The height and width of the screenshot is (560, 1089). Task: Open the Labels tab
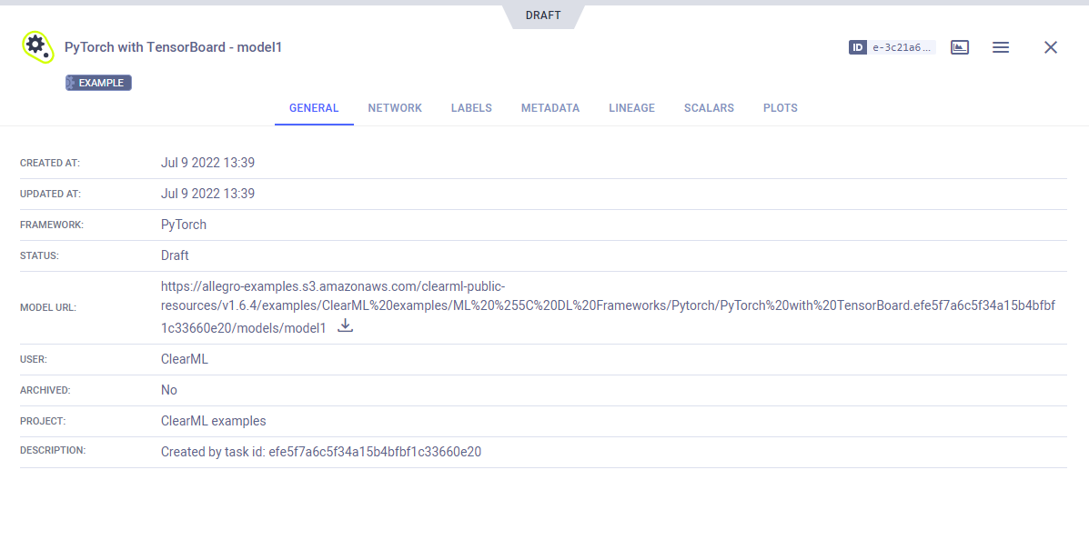coord(471,108)
